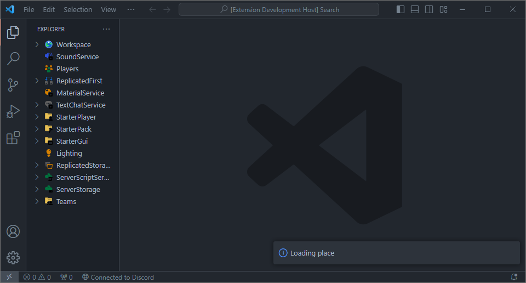Screen dimensions: 526x283
Task: Click the Players people icon
Action: tap(49, 69)
